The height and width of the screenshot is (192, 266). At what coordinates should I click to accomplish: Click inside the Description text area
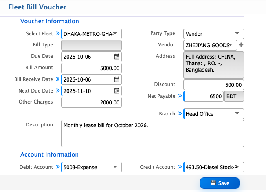(152, 133)
